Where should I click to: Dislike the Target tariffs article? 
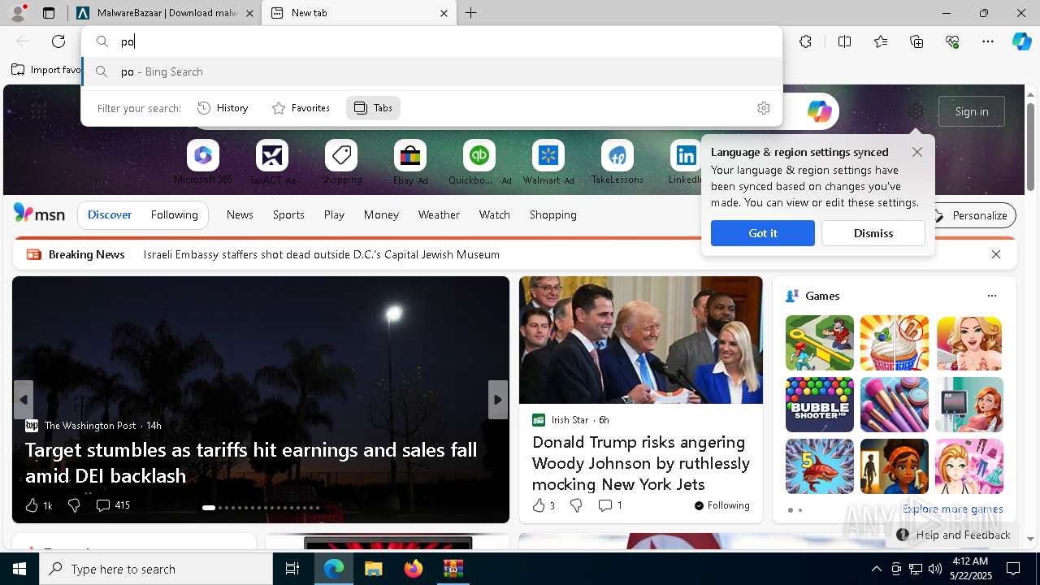(x=74, y=505)
